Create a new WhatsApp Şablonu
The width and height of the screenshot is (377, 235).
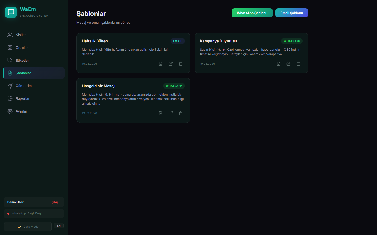tap(252, 13)
